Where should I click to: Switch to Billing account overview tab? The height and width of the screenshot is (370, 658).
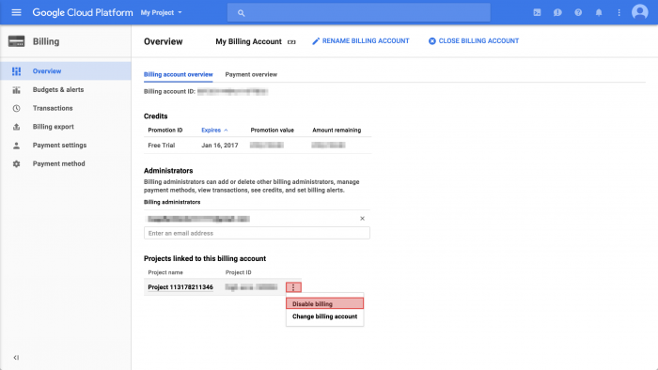coord(179,74)
